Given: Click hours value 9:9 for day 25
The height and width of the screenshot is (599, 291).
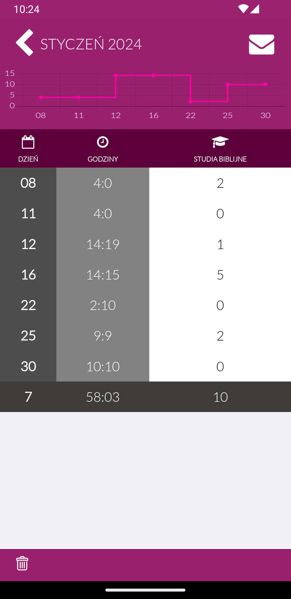Looking at the screenshot, I should 103,336.
